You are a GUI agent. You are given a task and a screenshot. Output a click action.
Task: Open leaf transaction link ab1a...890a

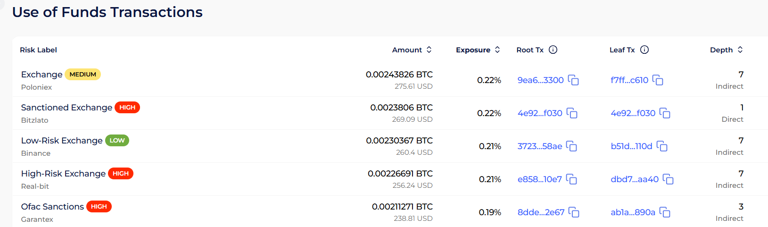[633, 212]
